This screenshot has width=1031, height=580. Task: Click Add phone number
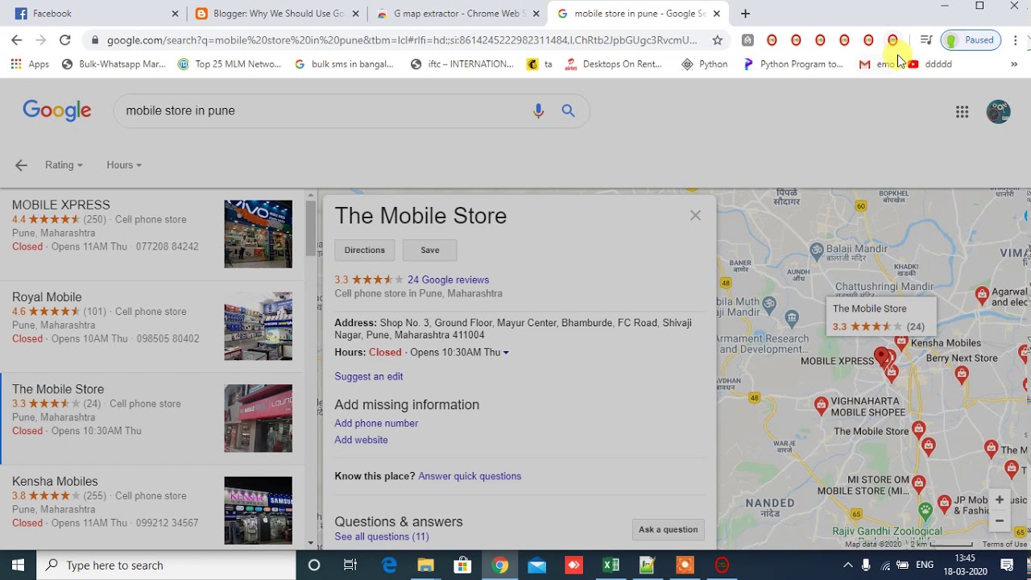376,424
